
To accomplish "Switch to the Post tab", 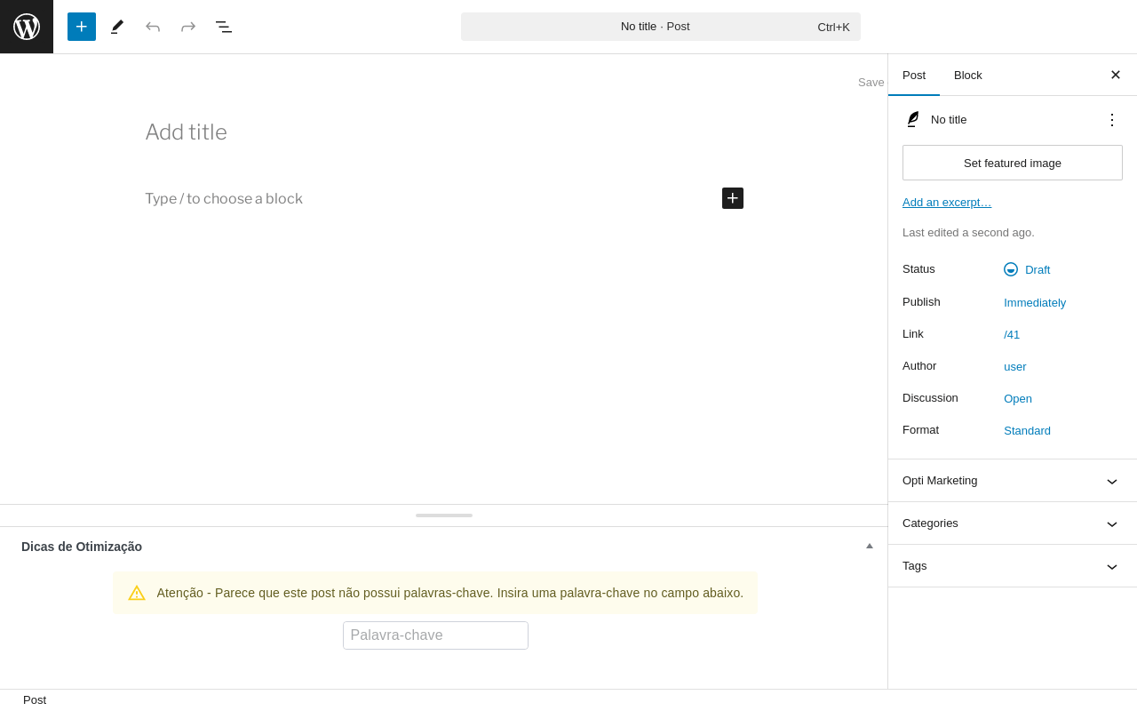I will (914, 75).
